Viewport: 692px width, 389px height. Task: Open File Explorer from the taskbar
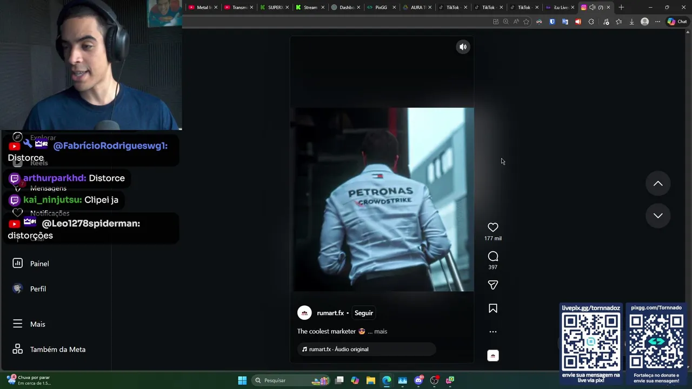[371, 380]
